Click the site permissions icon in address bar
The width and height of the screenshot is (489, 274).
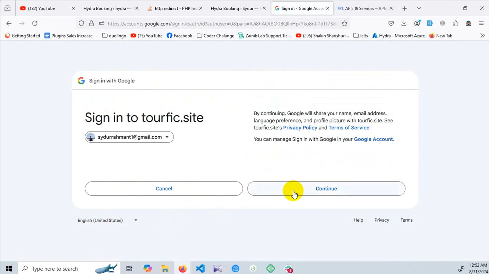click(x=101, y=23)
